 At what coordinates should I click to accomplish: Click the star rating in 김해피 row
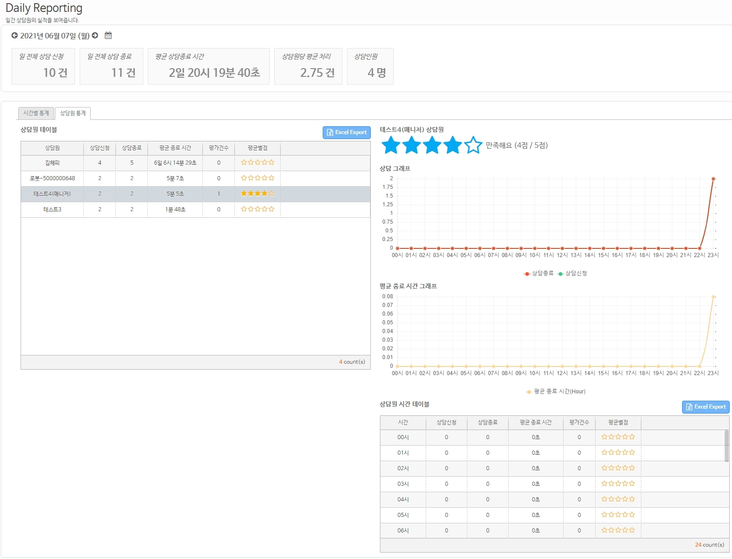tap(258, 162)
